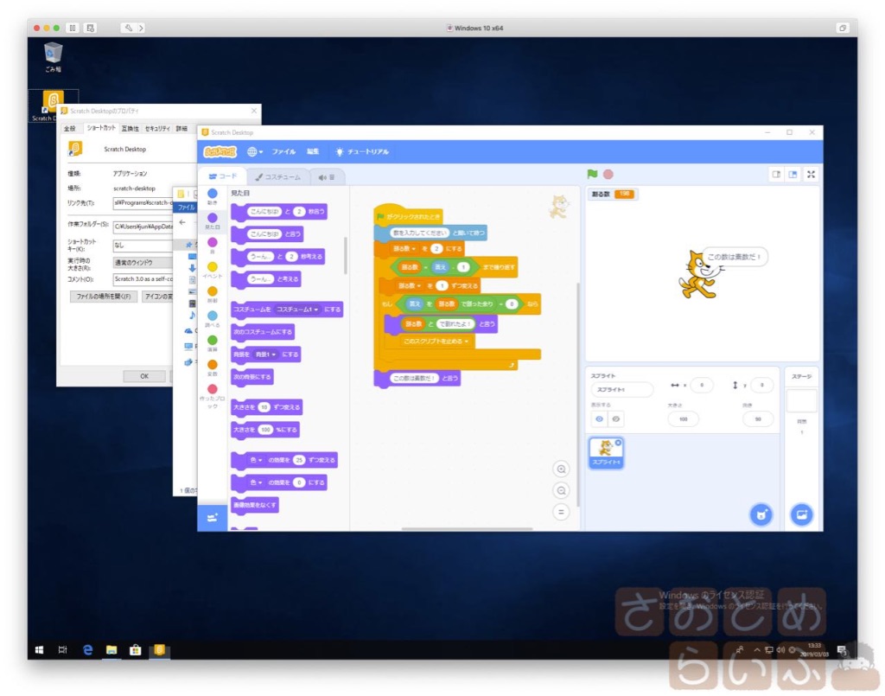The height and width of the screenshot is (696, 885).
Task: Open the セキュリティ tab in properties dialog
Action: pyautogui.click(x=157, y=129)
